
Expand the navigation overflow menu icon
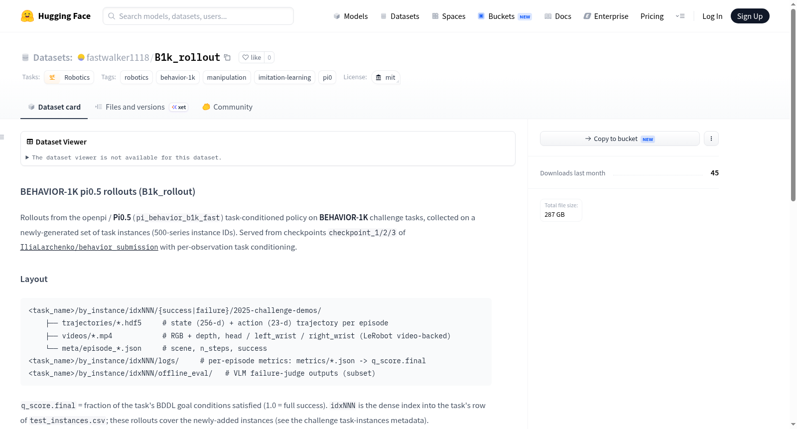coord(680,16)
